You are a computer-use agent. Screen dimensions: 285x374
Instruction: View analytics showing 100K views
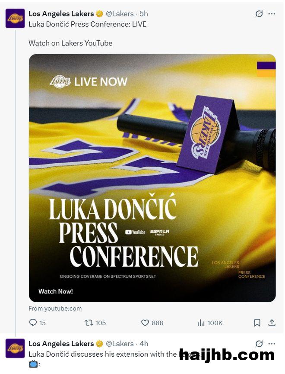tap(202, 322)
